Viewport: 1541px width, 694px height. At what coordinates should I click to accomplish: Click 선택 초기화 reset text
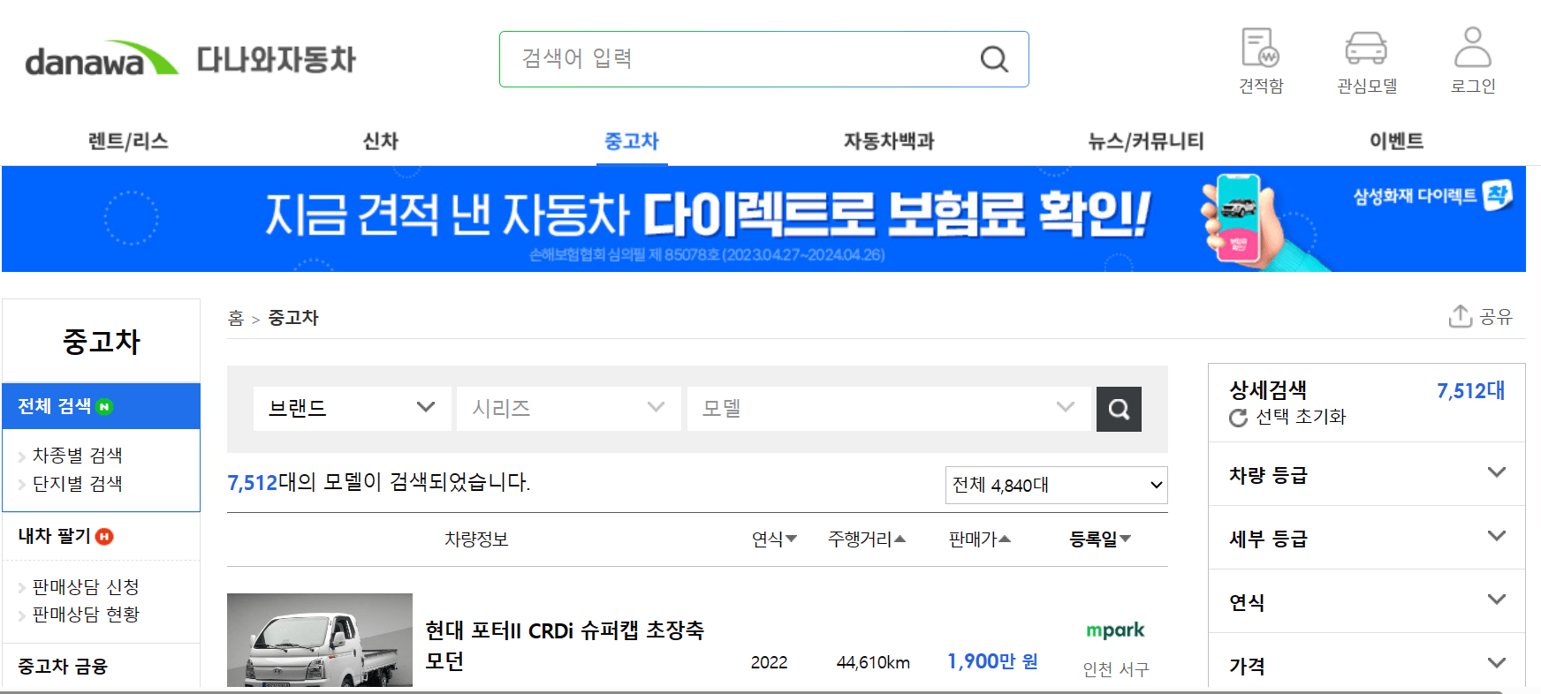[1301, 417]
